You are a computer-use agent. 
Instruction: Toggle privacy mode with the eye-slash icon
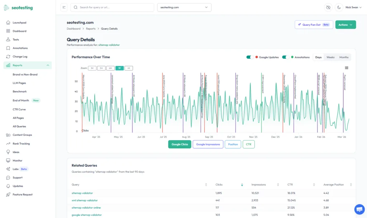point(328,7)
